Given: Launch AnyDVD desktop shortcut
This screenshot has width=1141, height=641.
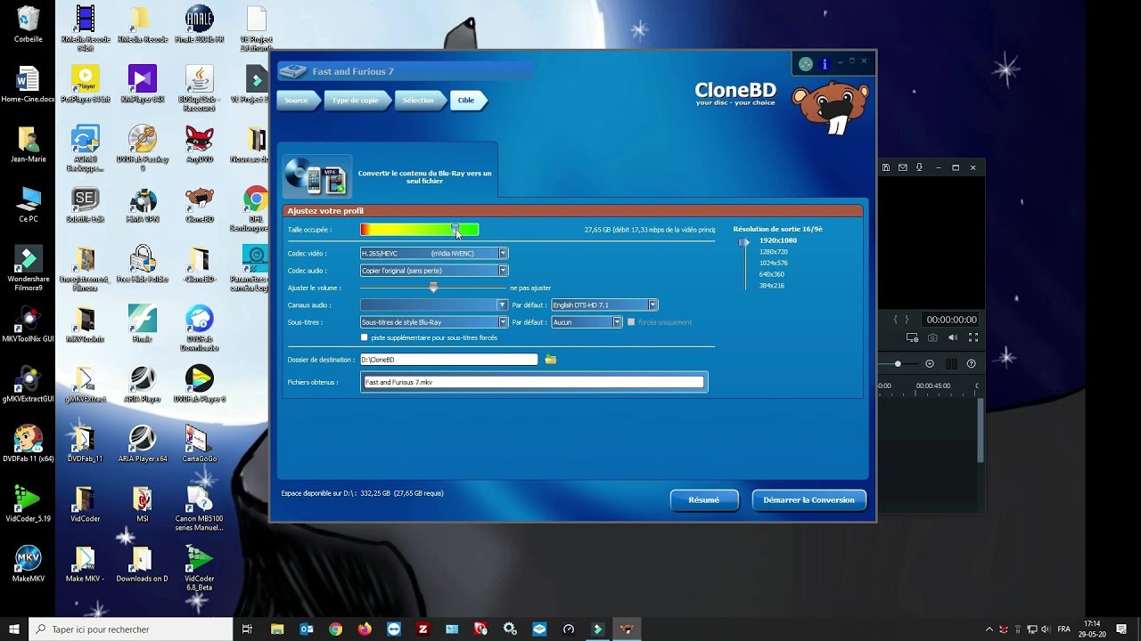Looking at the screenshot, I should coord(199,144).
